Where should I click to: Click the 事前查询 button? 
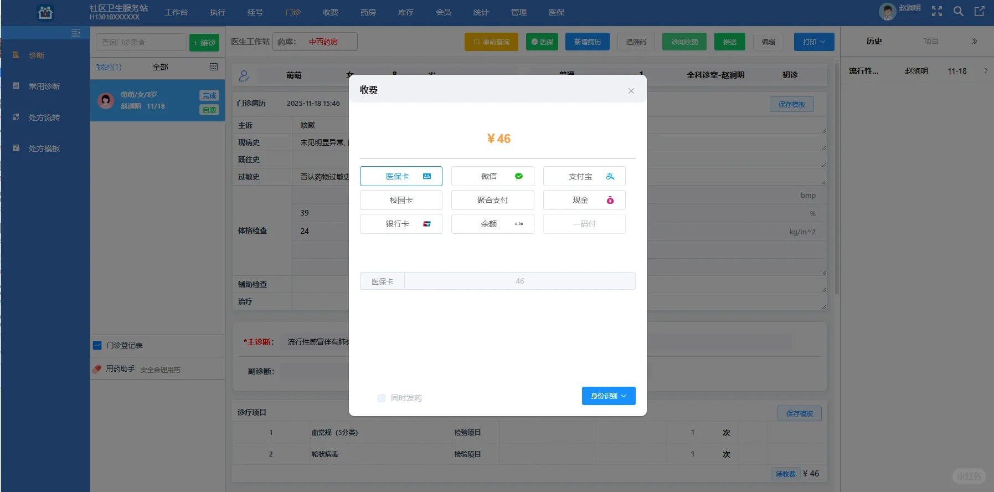point(491,42)
